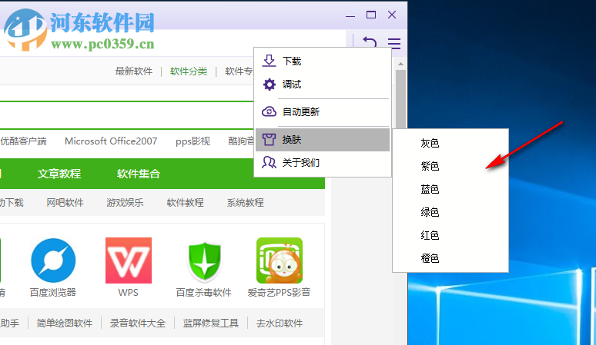Minimize the browser window
The height and width of the screenshot is (345, 596).
(350, 15)
